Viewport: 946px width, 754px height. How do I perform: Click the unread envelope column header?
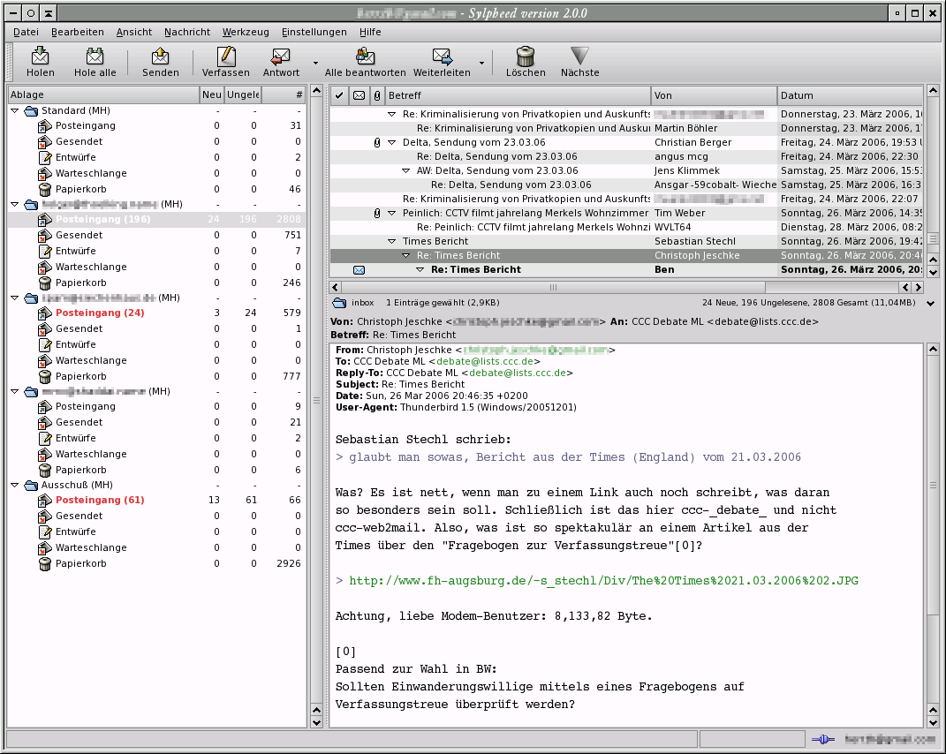tap(359, 95)
